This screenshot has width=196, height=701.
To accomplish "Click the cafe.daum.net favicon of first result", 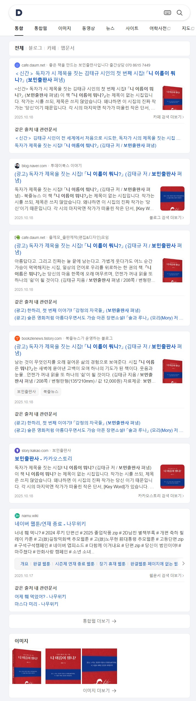I will (x=17, y=65).
